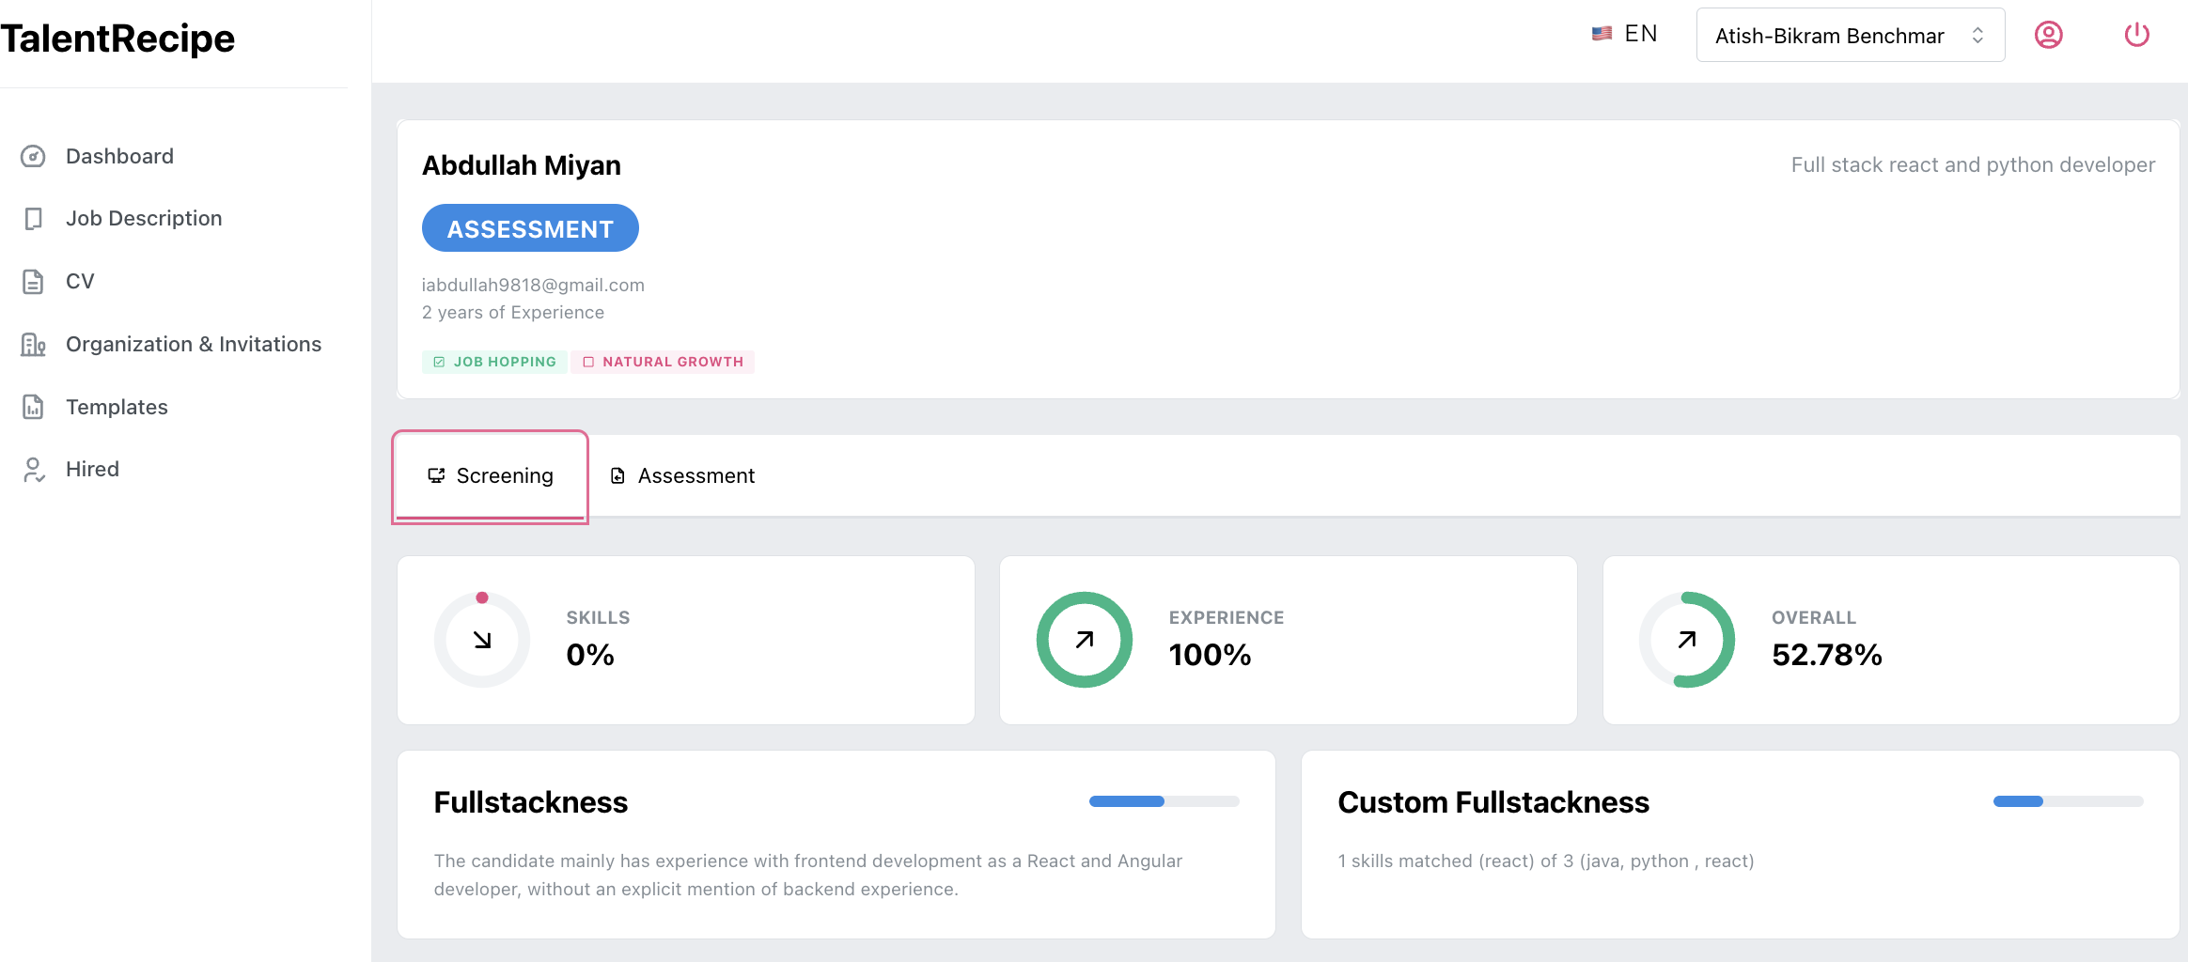
Task: Click the Custom Fullstackness progress bar
Action: tap(2068, 801)
